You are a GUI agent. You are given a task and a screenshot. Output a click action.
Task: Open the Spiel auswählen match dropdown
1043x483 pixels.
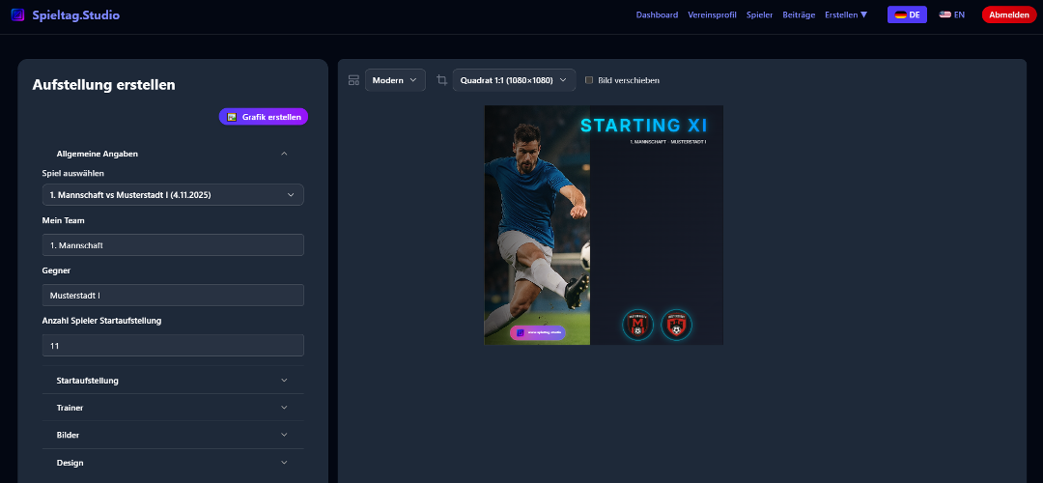[x=173, y=195]
